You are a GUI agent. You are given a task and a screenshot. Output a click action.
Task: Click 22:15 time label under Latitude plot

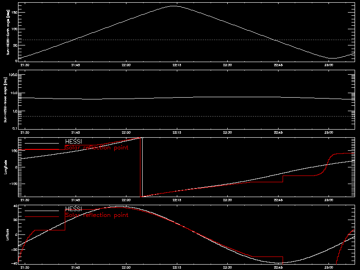[x=177, y=267]
